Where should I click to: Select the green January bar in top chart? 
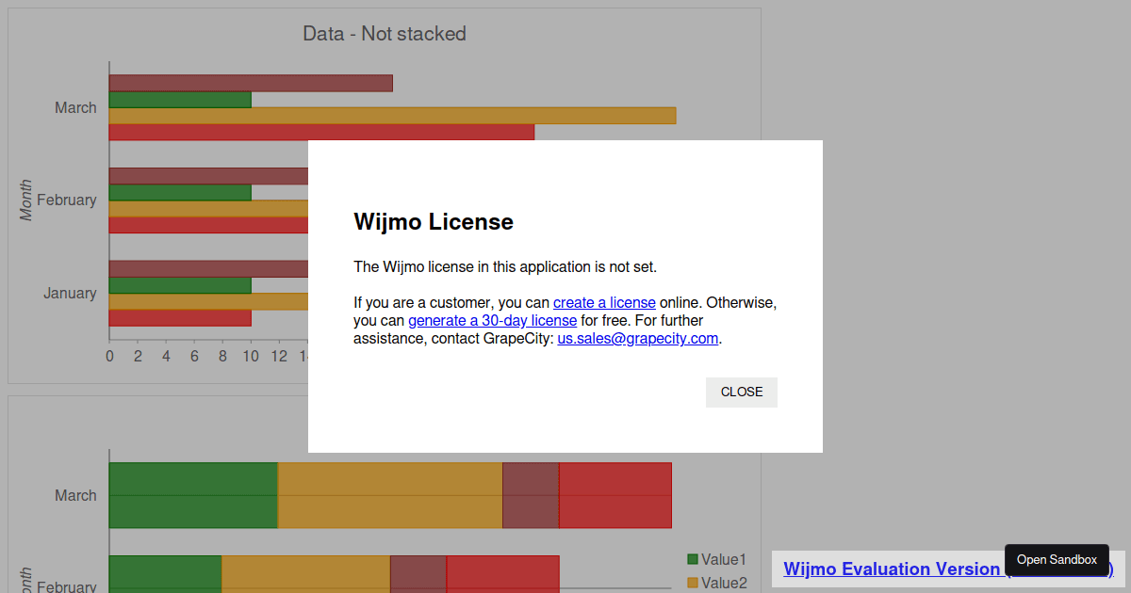(x=179, y=285)
